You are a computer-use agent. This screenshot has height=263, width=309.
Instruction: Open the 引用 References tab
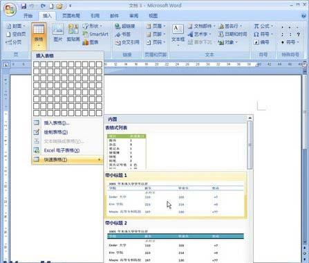pos(95,16)
